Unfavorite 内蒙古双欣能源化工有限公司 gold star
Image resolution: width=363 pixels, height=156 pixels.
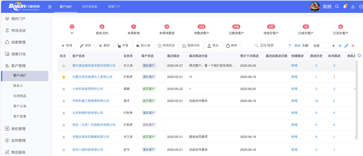tap(64, 77)
